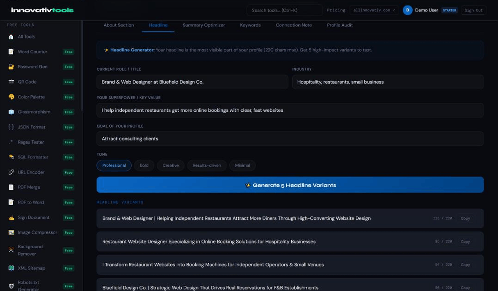
Task: Click the Sign Out button
Action: coord(473,10)
